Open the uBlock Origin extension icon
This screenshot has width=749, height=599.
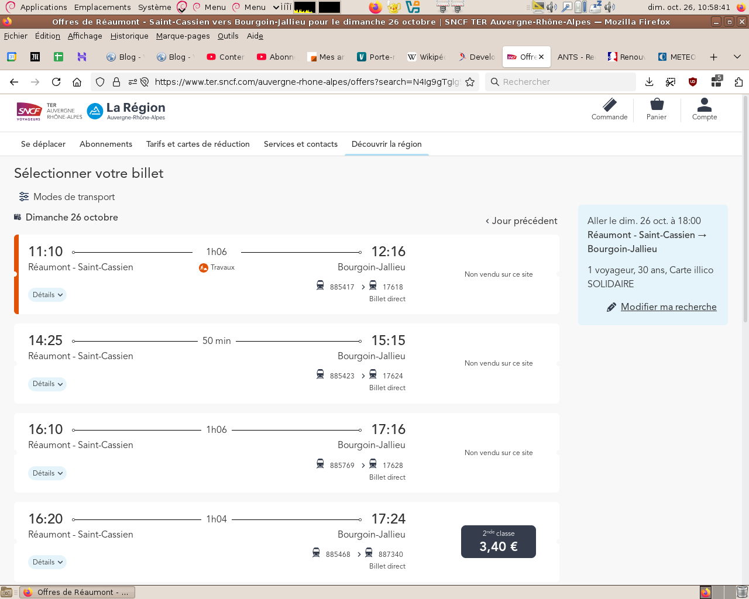693,82
